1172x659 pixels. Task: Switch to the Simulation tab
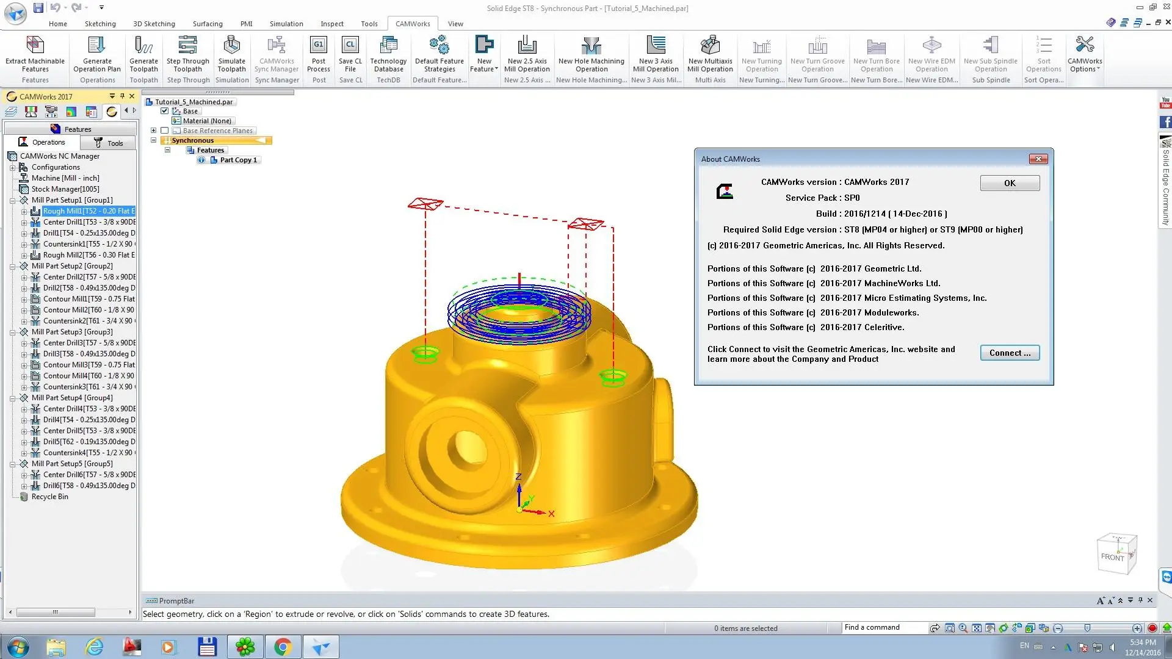pyautogui.click(x=286, y=24)
